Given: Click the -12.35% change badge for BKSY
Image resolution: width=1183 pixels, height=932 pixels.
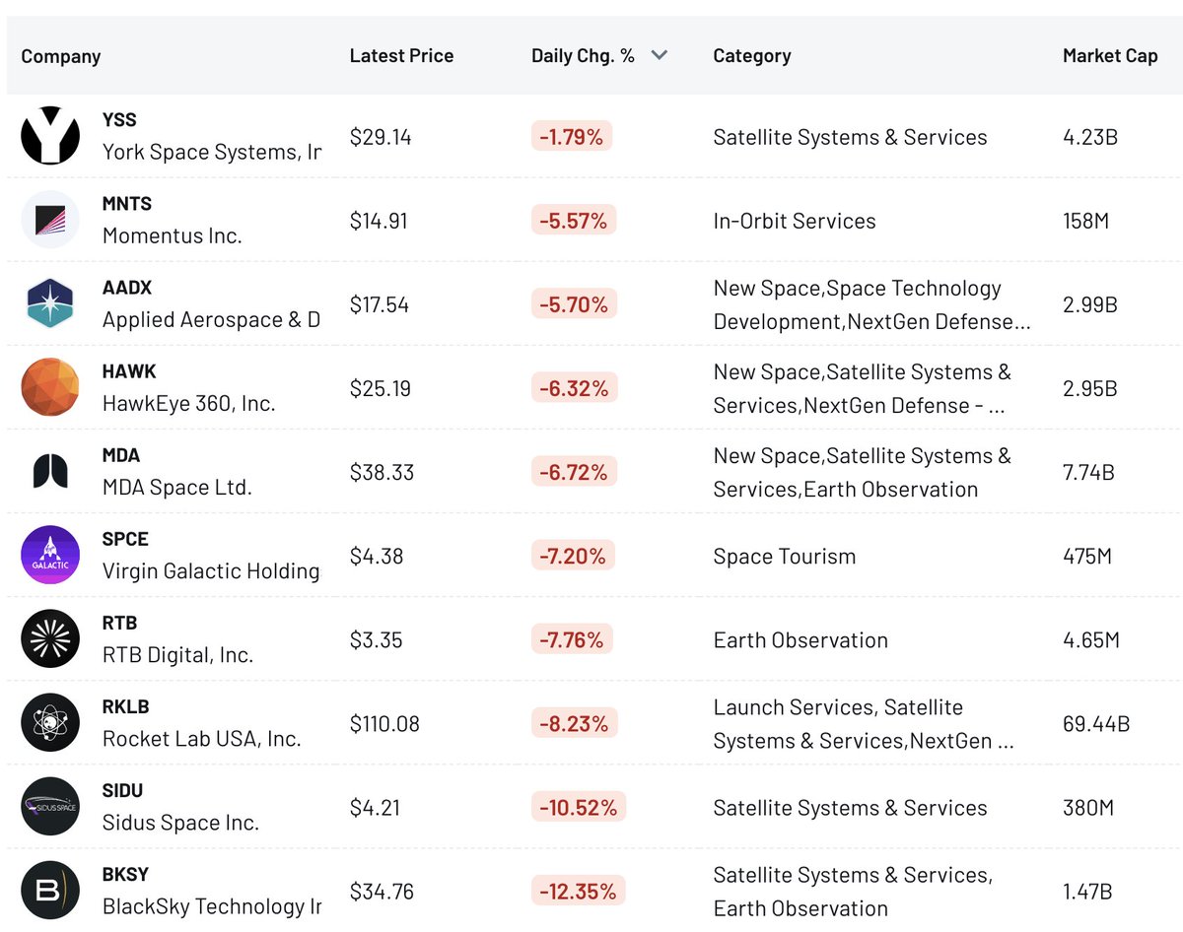Looking at the screenshot, I should 578,892.
